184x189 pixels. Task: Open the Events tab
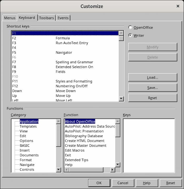point(63,18)
